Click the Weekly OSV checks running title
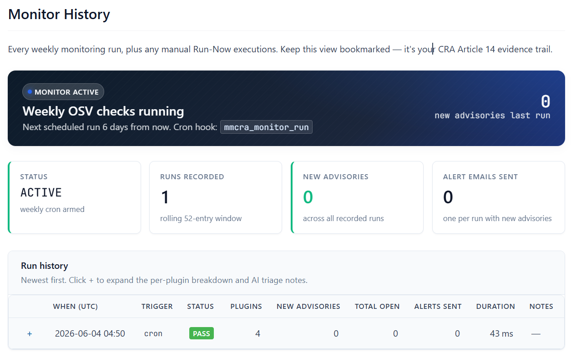576x358 pixels. pyautogui.click(x=103, y=111)
